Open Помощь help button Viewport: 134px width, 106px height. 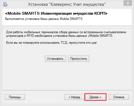coord(15,97)
